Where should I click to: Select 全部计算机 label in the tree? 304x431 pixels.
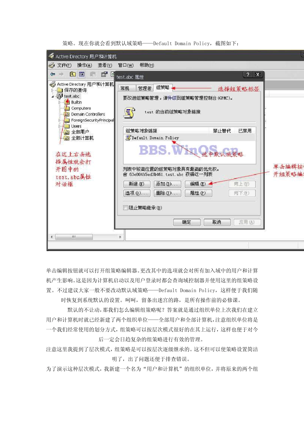click(x=83, y=138)
